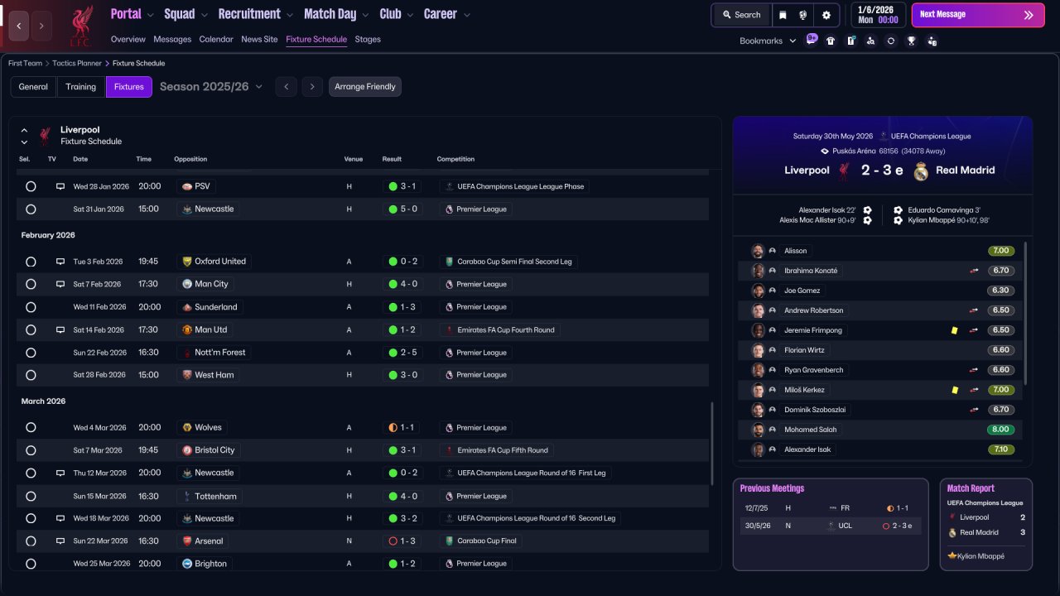This screenshot has width=1060, height=596.
Task: Select the Tottenham fixture radio button
Action: (31, 496)
